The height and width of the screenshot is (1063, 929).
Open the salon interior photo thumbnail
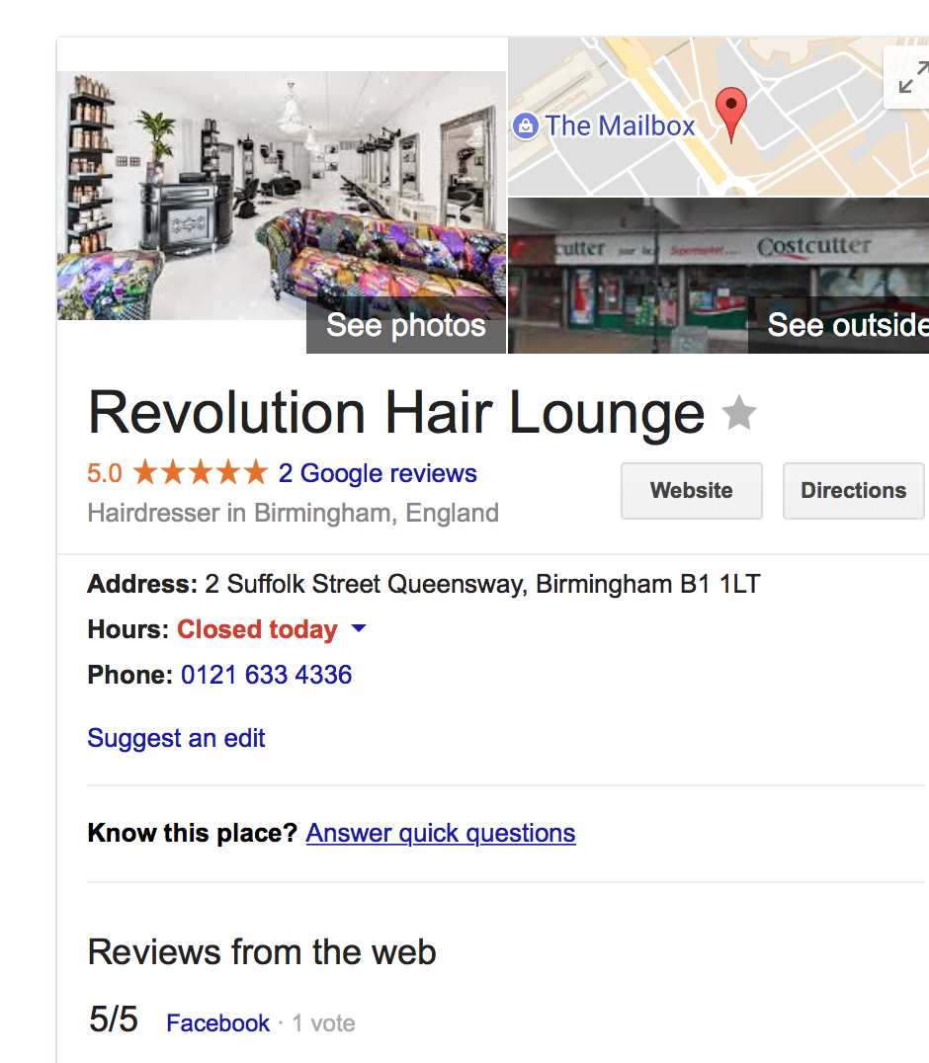tap(282, 196)
